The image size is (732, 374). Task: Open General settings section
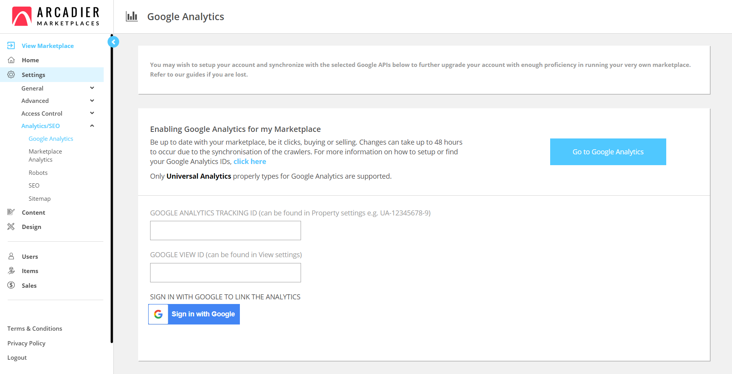(x=32, y=88)
